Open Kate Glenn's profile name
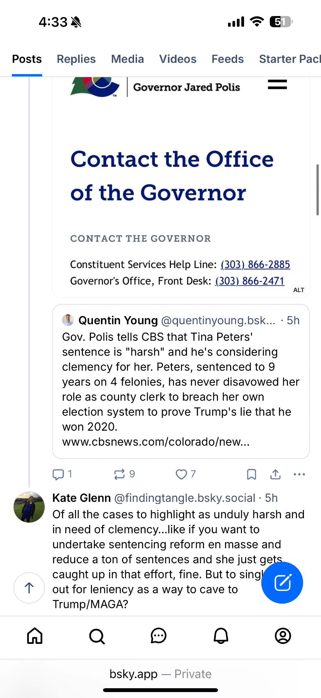321x698 pixels. [81, 498]
